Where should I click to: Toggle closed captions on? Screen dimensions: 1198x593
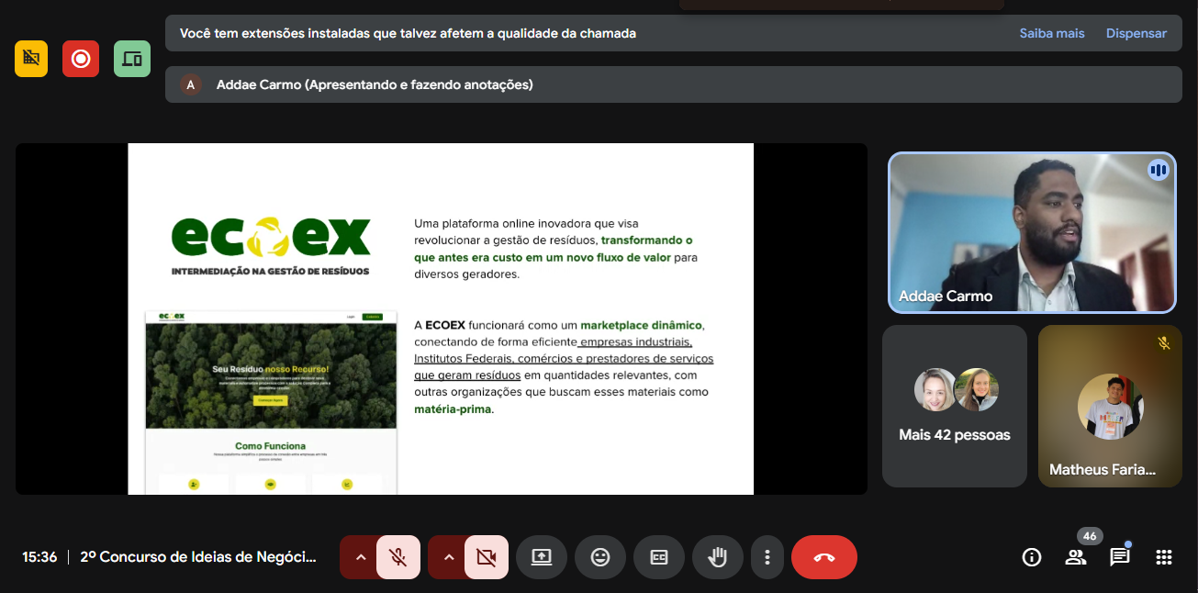pos(659,557)
